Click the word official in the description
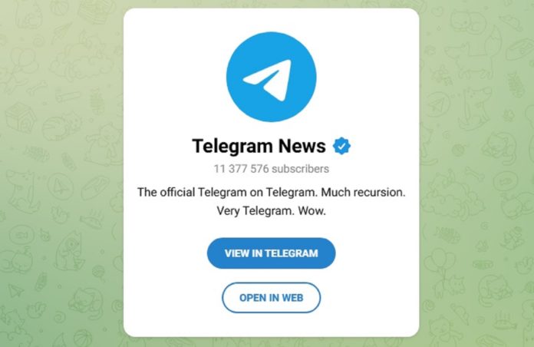 [x=177, y=192]
